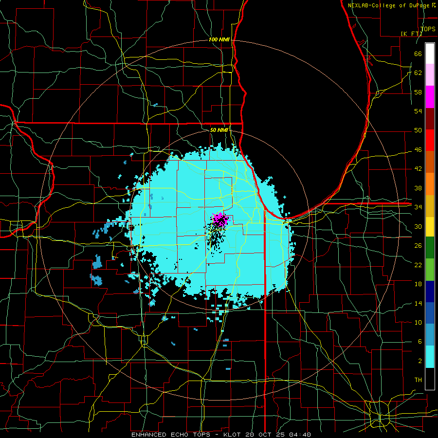Click the 100 NMI range ring label
Viewport: 438px width, 438px height.
219,39
